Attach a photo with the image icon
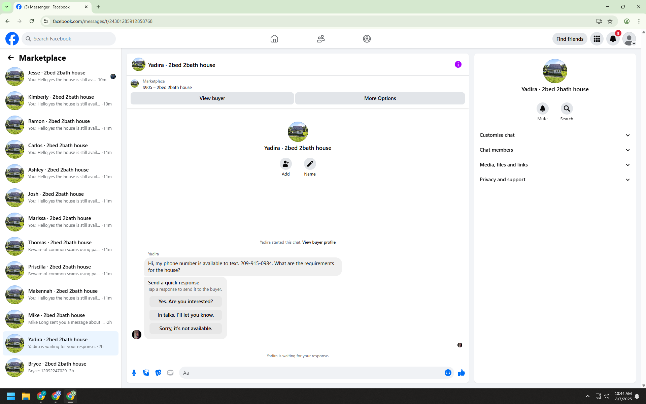The image size is (646, 404). (x=146, y=373)
